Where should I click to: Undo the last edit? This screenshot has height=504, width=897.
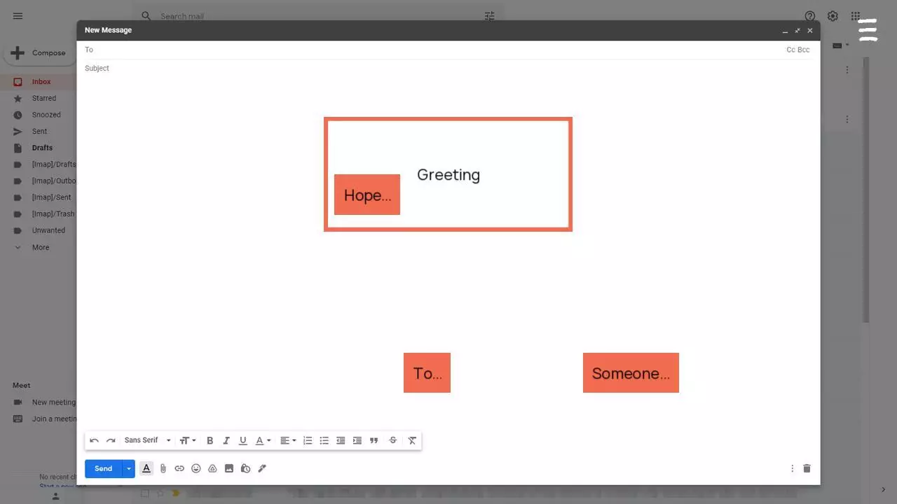94,440
